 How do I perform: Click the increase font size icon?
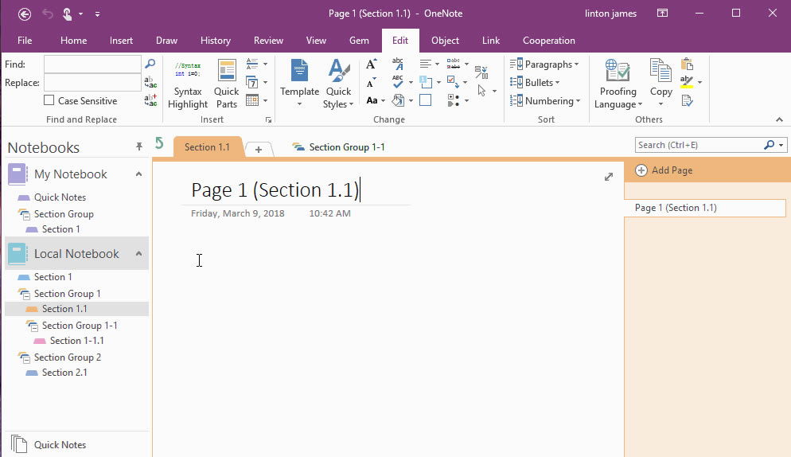(x=372, y=64)
